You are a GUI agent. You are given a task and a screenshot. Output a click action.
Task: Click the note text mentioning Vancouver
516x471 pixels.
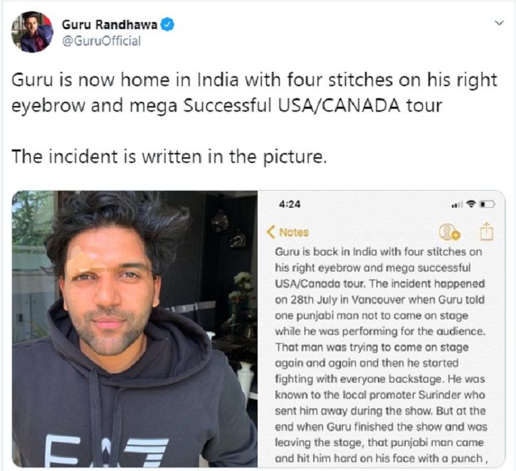[380, 300]
